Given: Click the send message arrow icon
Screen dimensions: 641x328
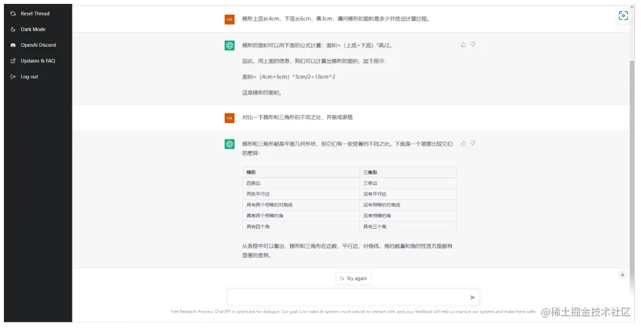Looking at the screenshot, I should 472,297.
